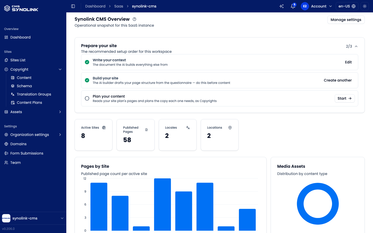The width and height of the screenshot is (373, 233).
Task: Open the AI sparkles assistant icon
Action: tap(282, 6)
